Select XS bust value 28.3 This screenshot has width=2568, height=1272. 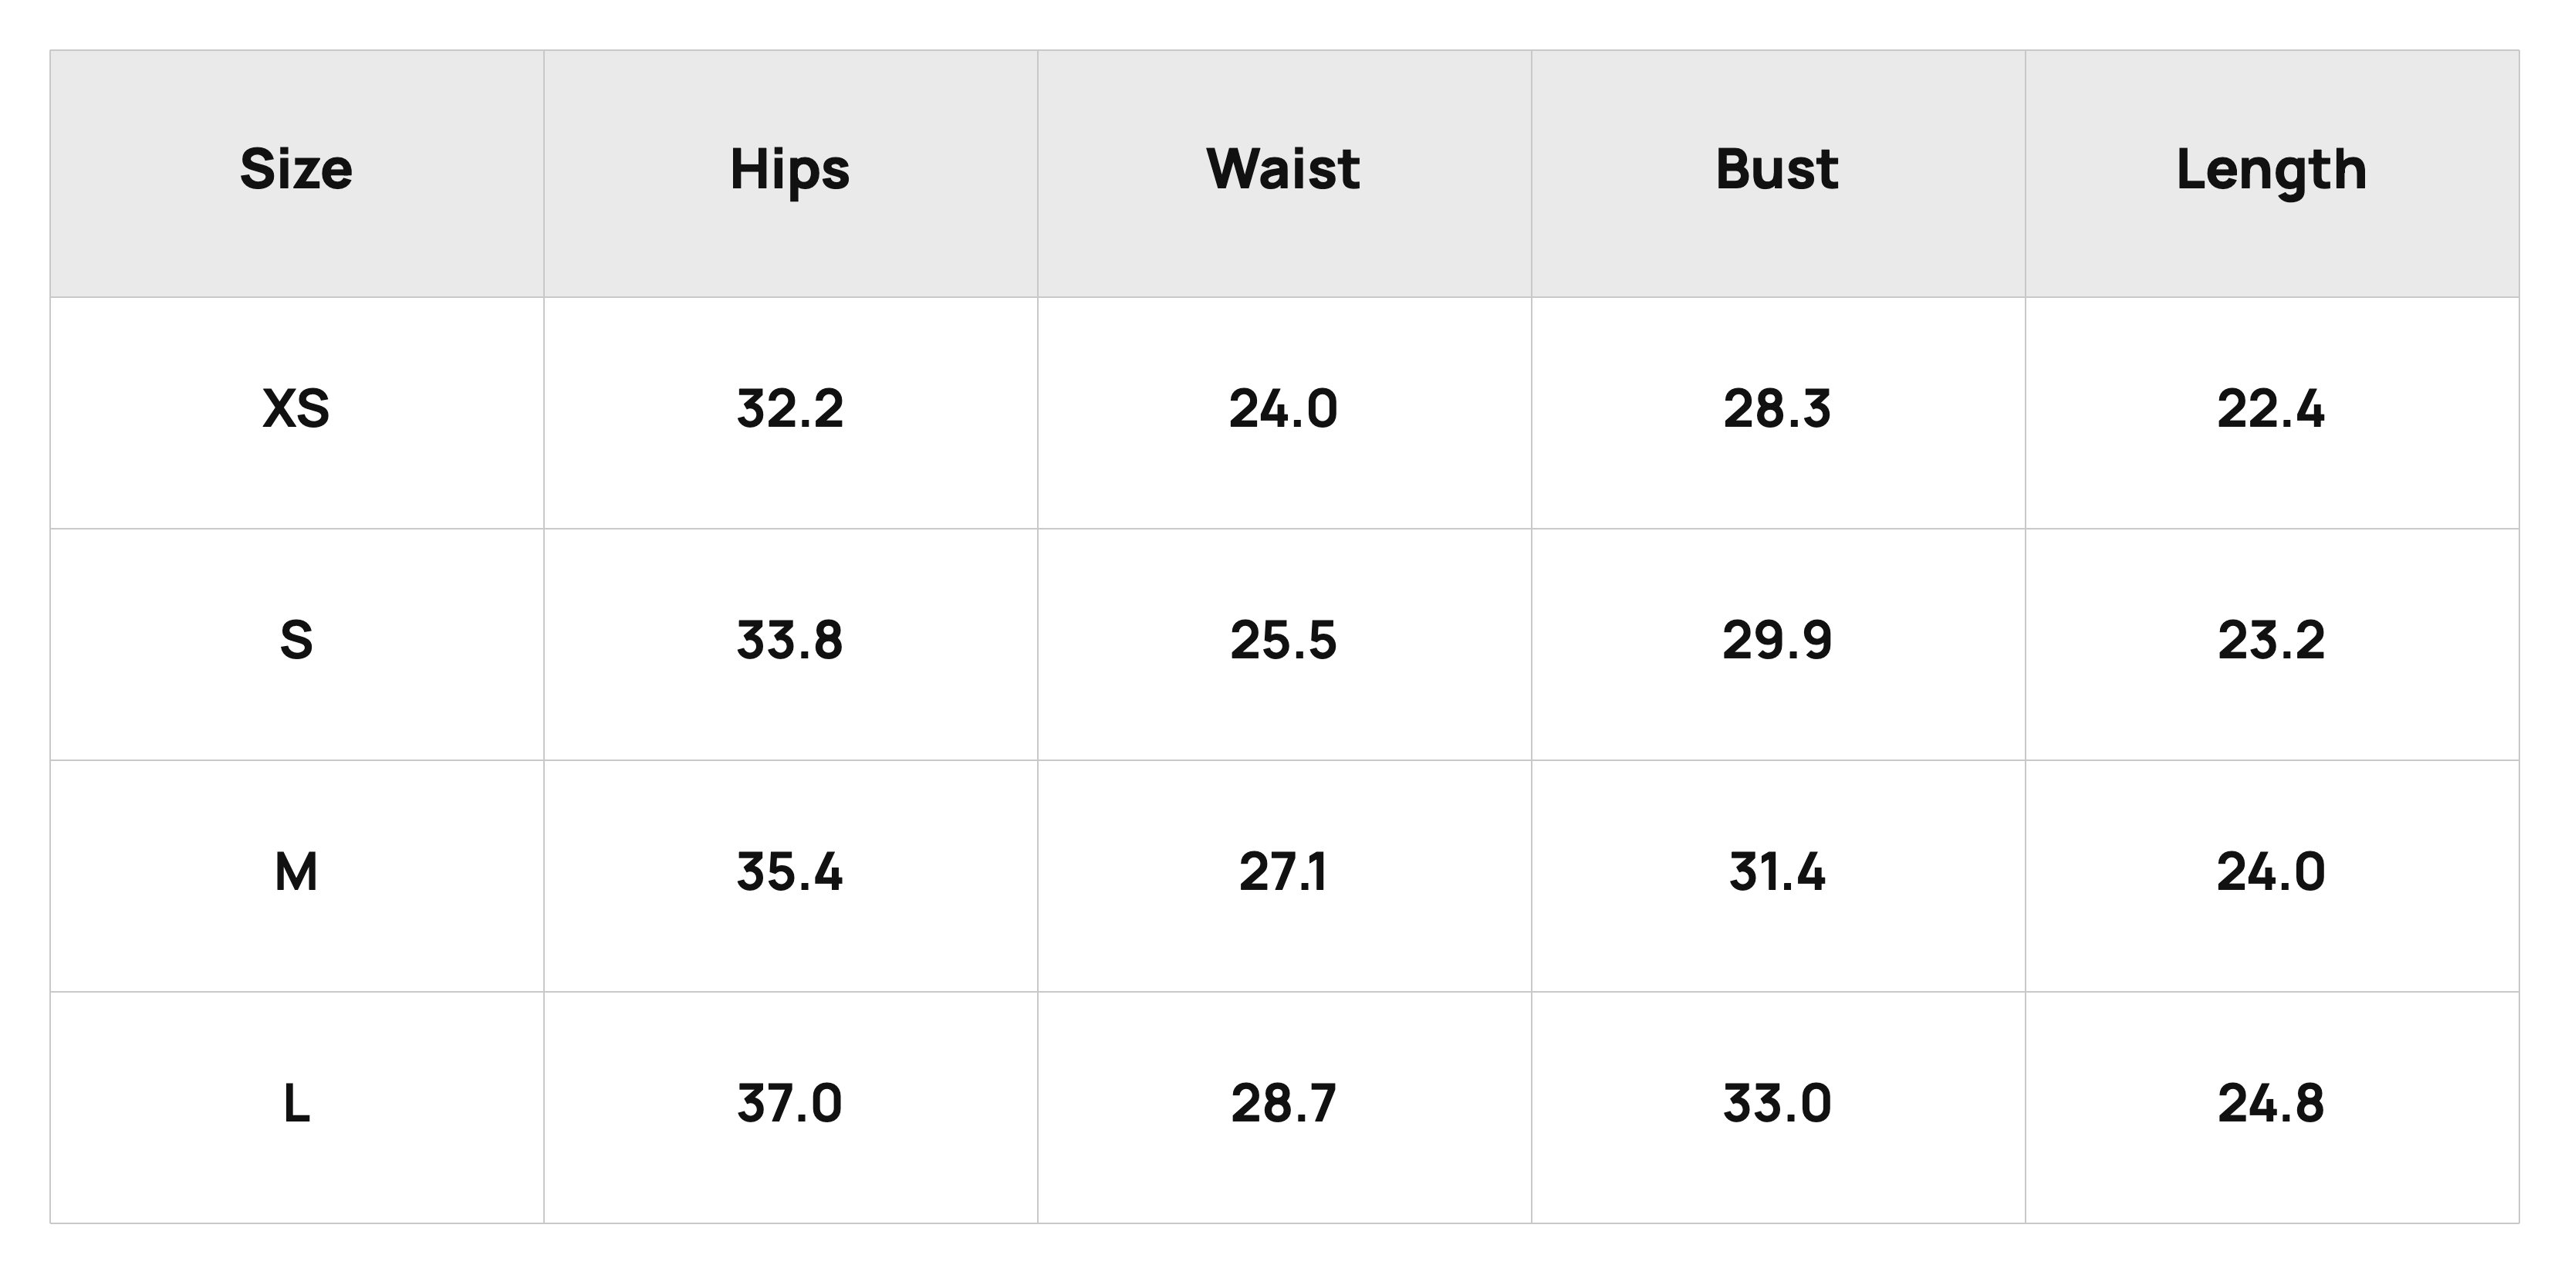click(x=1776, y=409)
